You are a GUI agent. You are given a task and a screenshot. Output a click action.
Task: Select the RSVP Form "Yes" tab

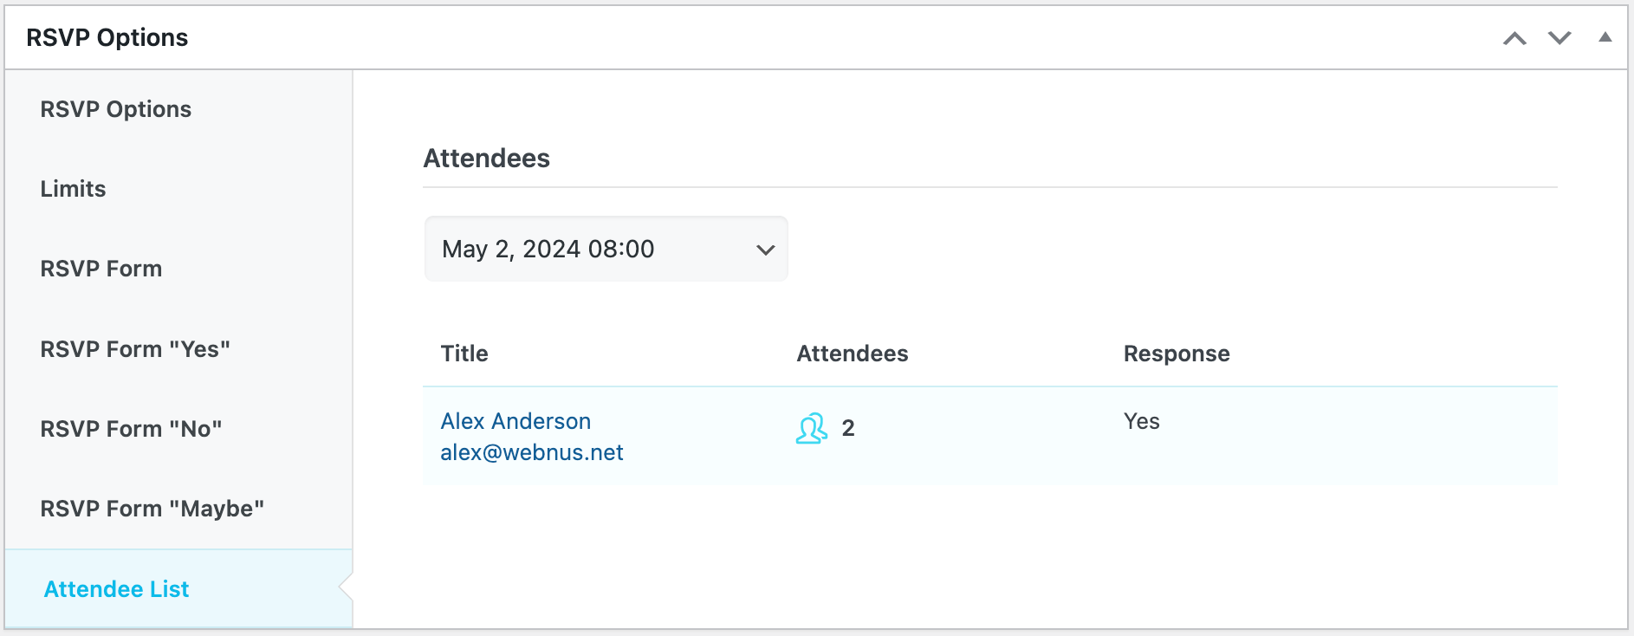135,349
